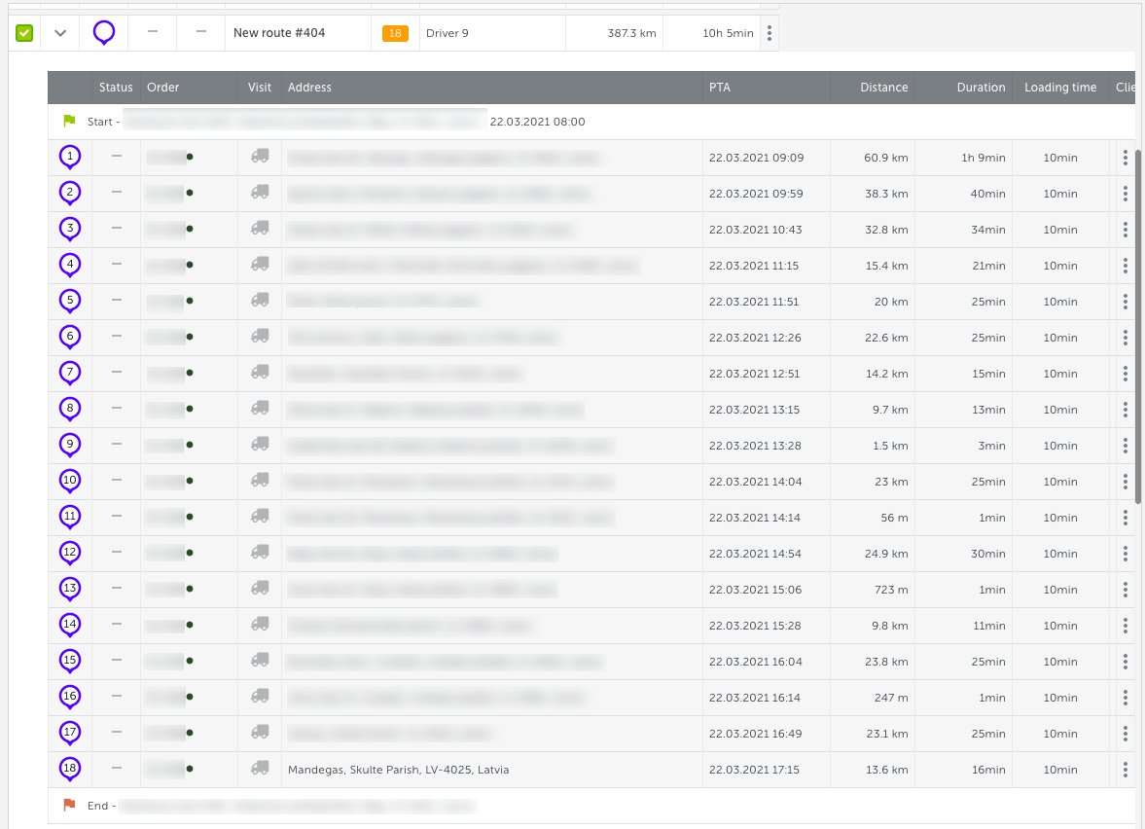
Task: Collapse the New route #404 details
Action: [60, 33]
